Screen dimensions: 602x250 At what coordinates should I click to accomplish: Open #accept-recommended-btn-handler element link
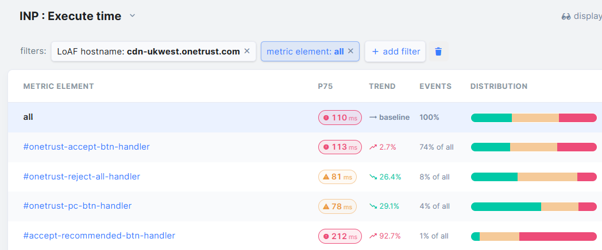coord(99,236)
